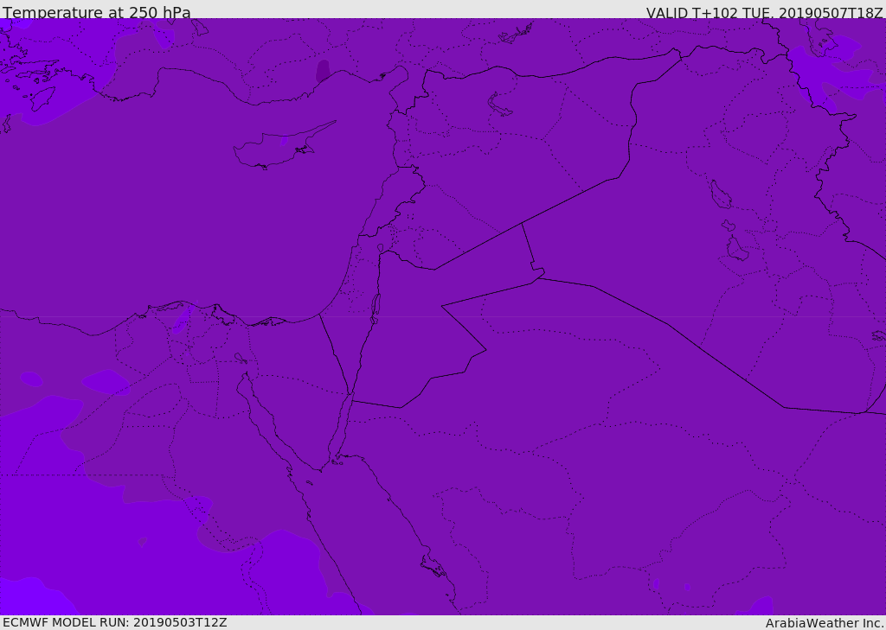Screen dimensions: 886x630
Task: Click the 'ECMWF MODEL RUN: 20190503T12Z' text
Action: 115,622
